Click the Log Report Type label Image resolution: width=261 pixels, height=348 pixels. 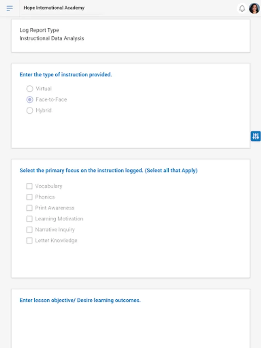tap(39, 30)
